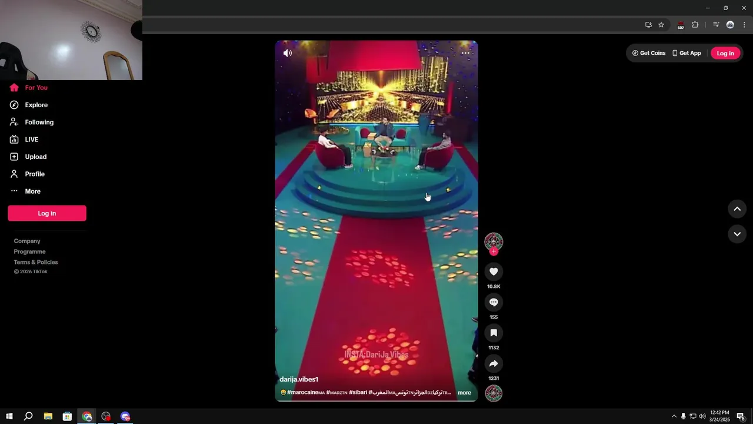Click the microphone tray icon
This screenshot has height=424, width=753.
(683, 416)
